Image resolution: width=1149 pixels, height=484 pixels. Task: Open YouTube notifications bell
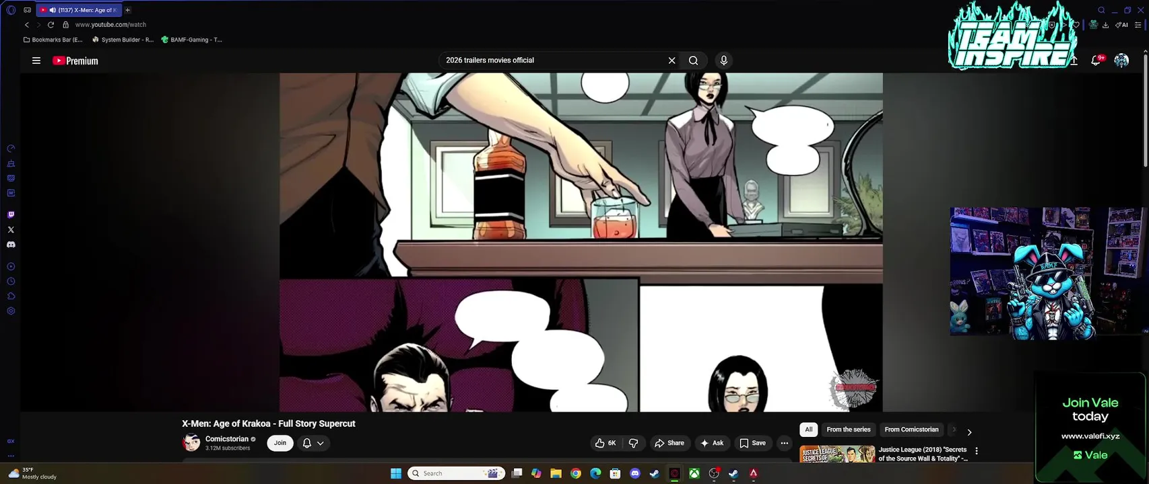click(x=1096, y=61)
